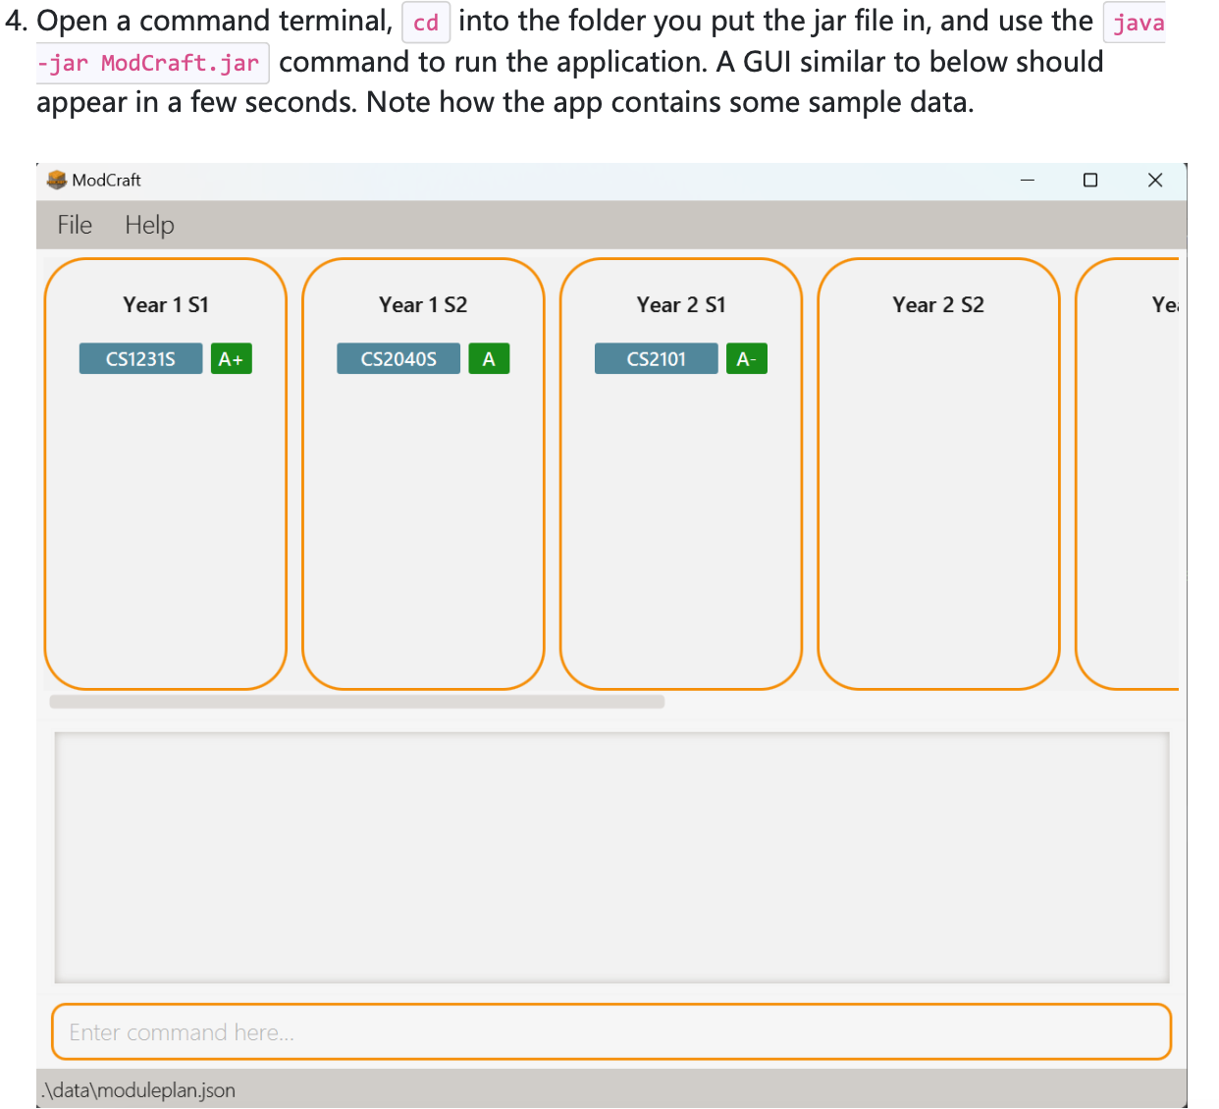Image resolution: width=1219 pixels, height=1109 pixels.
Task: Click the result display panel
Action: [x=611, y=857]
